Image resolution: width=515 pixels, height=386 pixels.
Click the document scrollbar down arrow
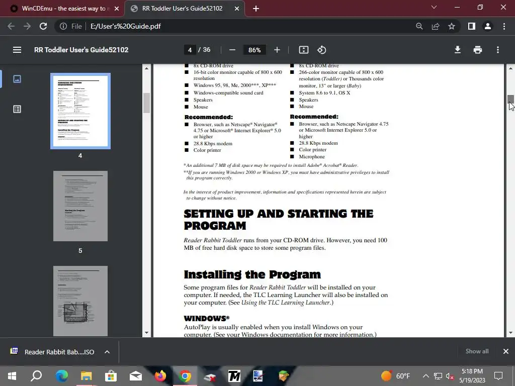tap(510, 333)
